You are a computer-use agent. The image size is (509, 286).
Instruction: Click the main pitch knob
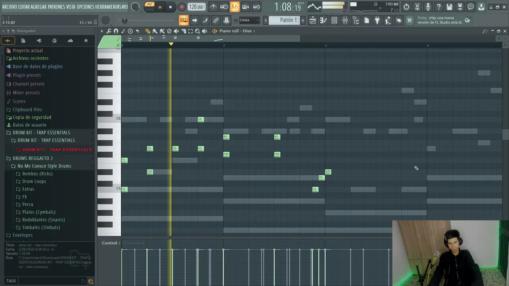click(105, 20)
